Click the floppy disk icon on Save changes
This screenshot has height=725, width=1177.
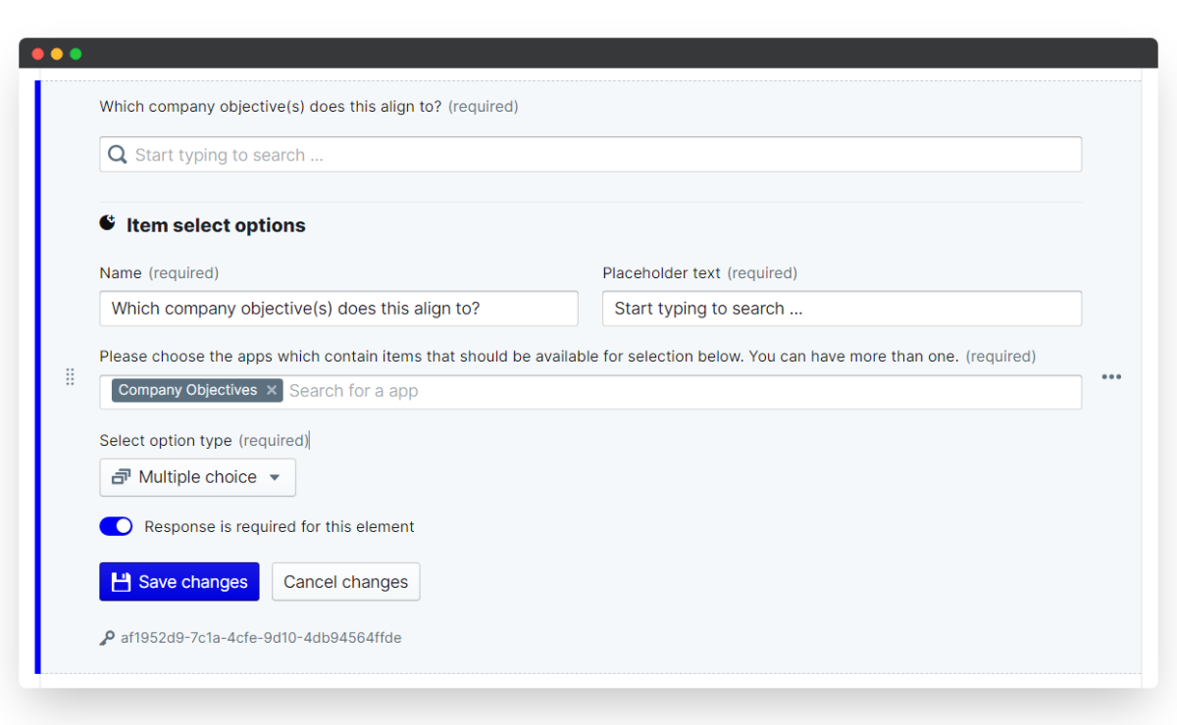[x=121, y=582]
